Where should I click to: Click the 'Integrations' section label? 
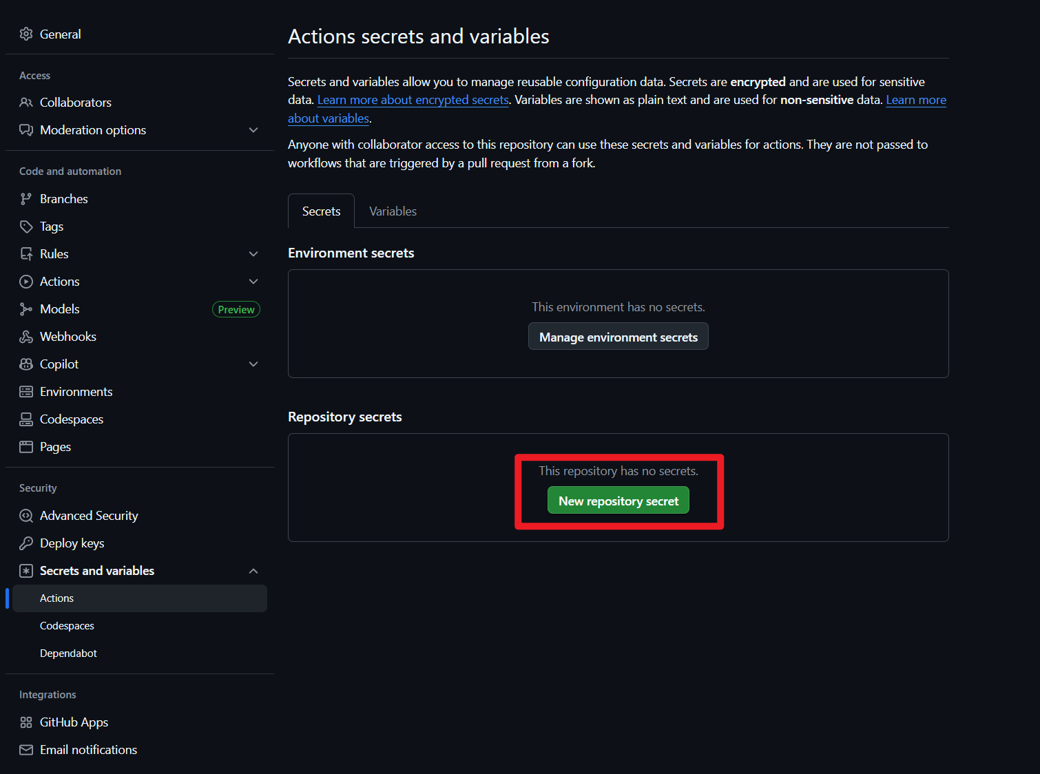(48, 695)
